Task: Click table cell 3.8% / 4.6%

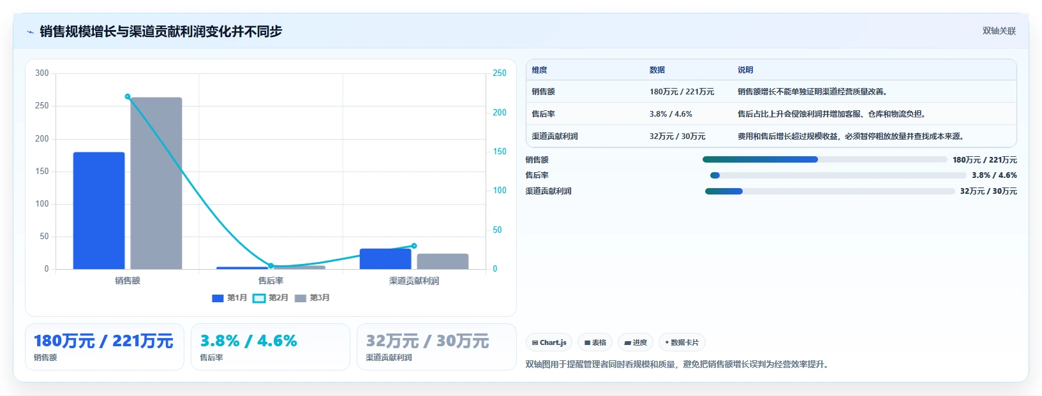Action: (671, 114)
